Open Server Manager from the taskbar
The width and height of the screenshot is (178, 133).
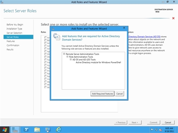pos(15,130)
